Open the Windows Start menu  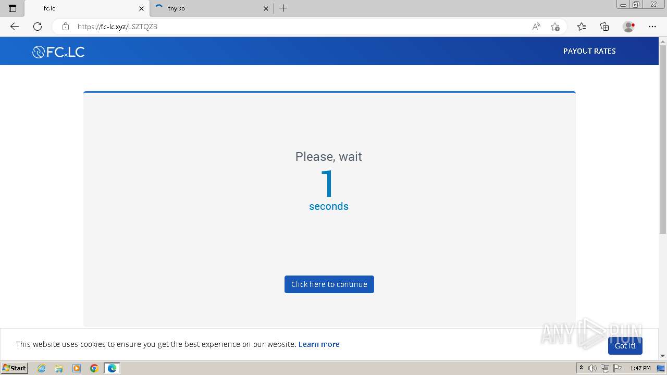(15, 368)
